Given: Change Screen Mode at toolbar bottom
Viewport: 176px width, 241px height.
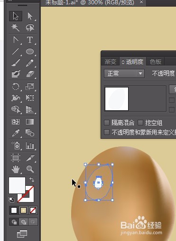Looking at the screenshot, I should click(x=22, y=234).
